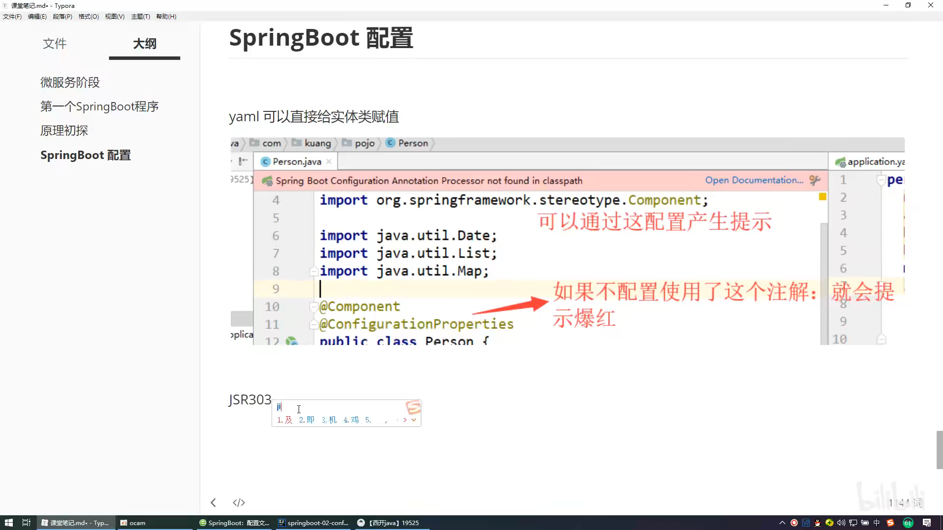Open the Windows Start menu
Viewport: 943px width, 530px height.
(x=8, y=523)
